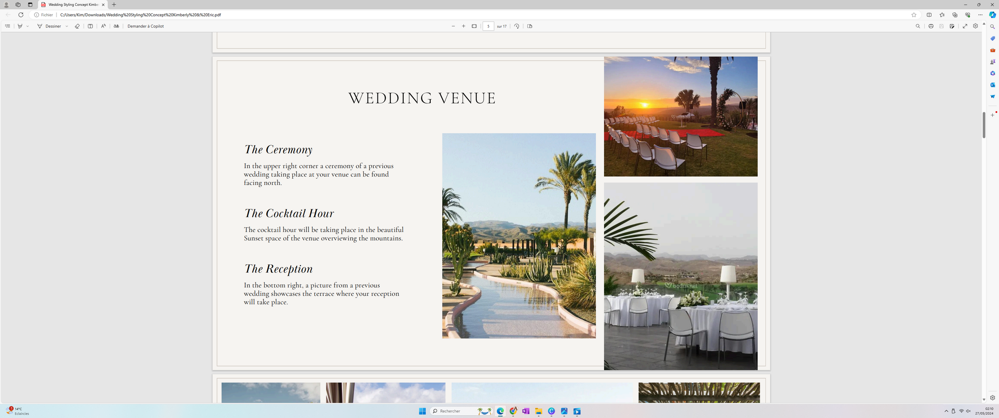Image resolution: width=999 pixels, height=418 pixels.
Task: Toggle the two-page view layout
Action: click(x=530, y=26)
